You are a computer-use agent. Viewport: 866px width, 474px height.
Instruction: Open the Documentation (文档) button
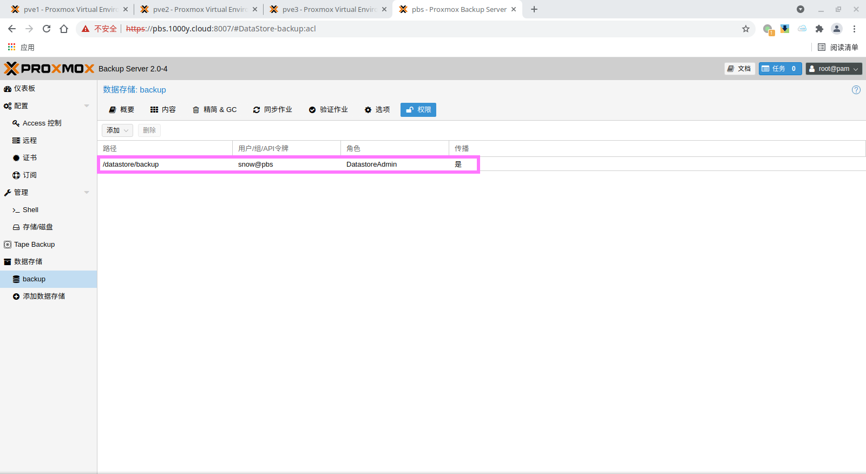(739, 69)
